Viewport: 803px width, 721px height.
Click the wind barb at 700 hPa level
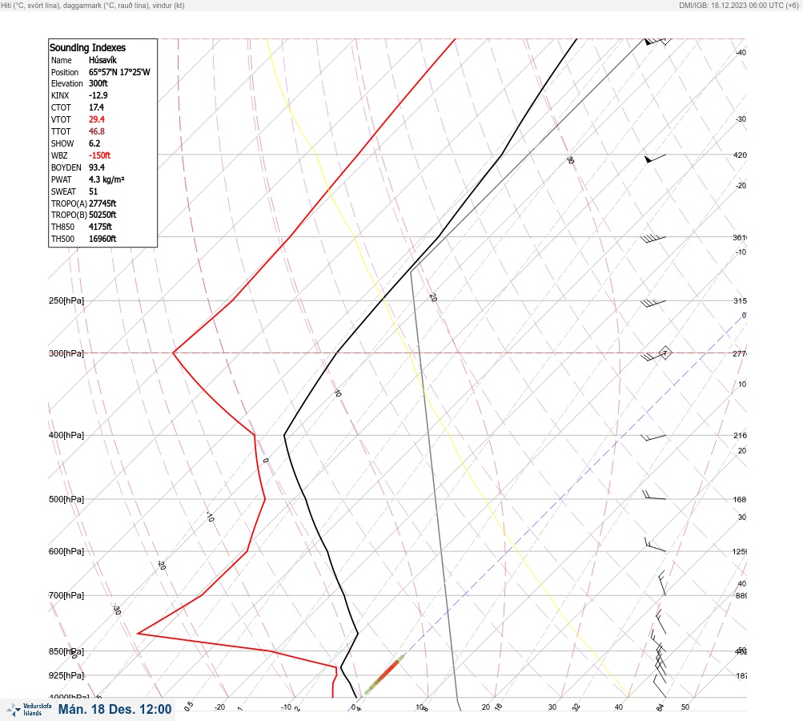(662, 583)
